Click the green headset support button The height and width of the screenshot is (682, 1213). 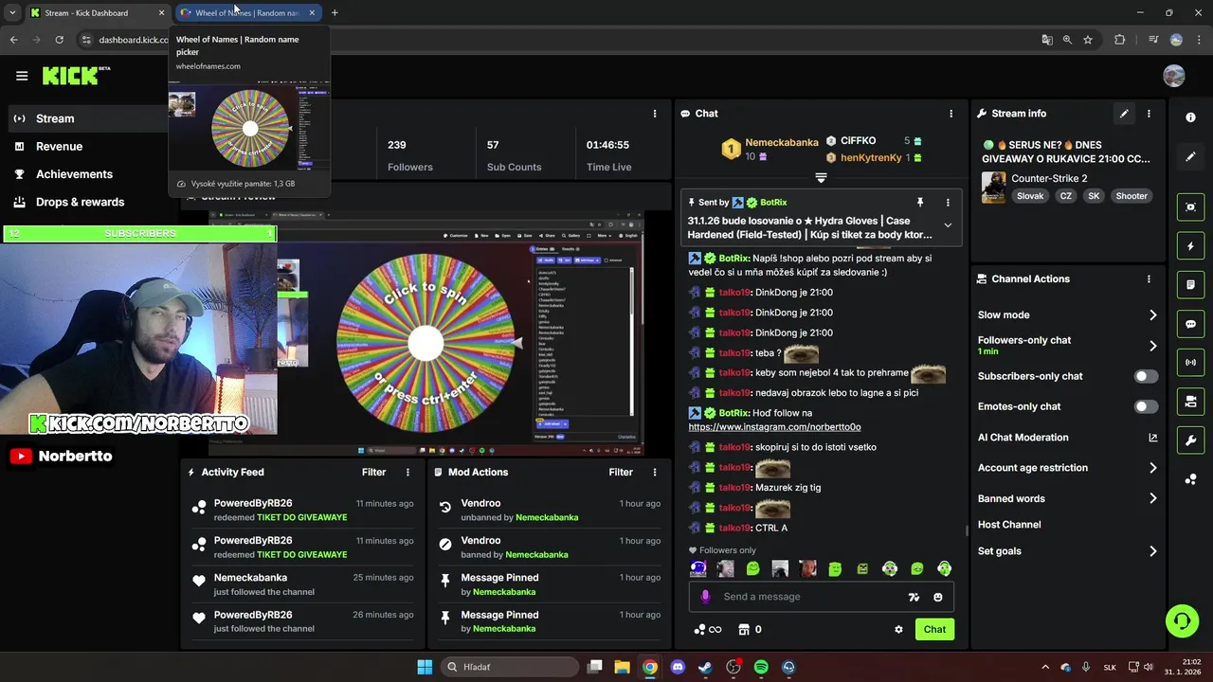1182,621
